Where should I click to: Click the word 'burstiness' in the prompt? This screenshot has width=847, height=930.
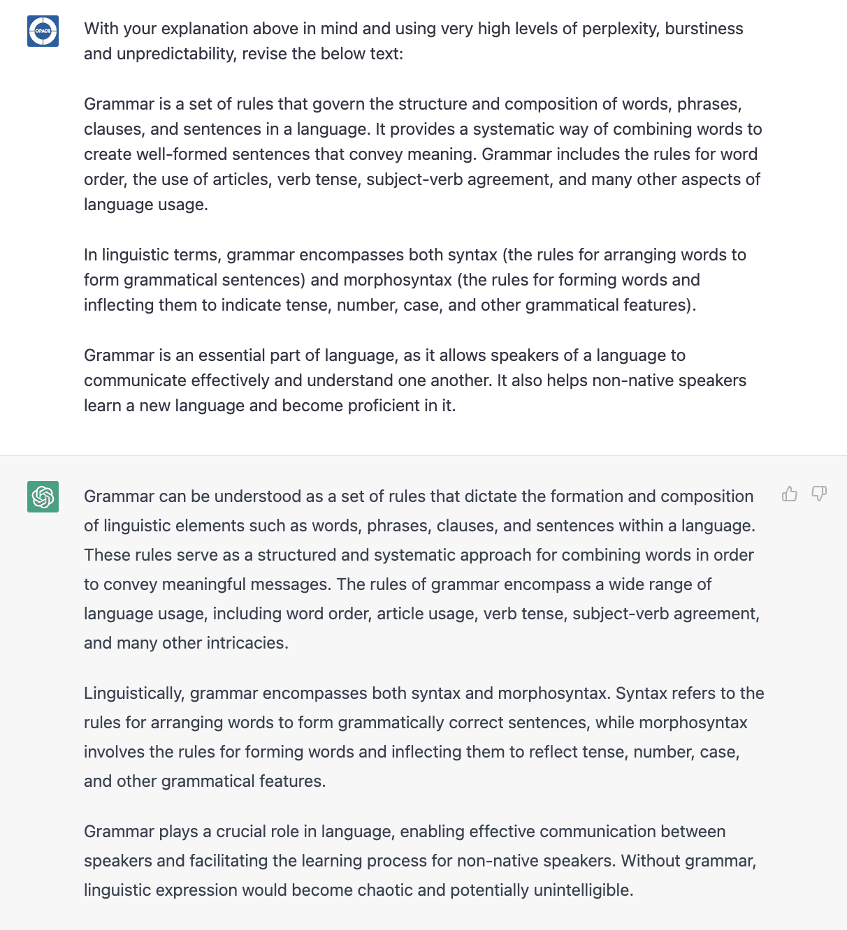[704, 29]
